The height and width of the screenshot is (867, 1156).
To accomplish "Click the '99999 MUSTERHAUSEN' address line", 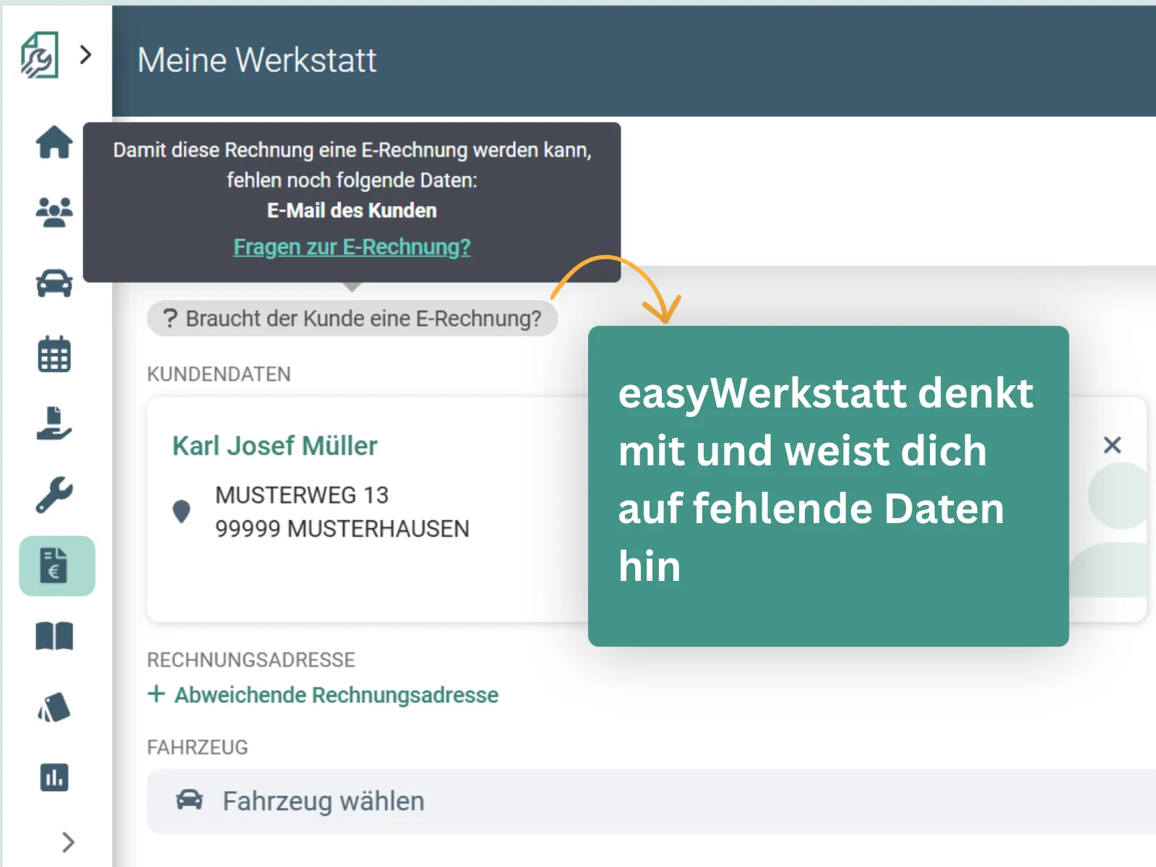I will click(342, 529).
